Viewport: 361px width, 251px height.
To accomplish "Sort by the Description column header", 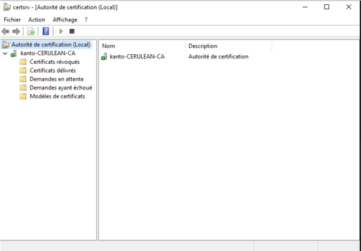I will coord(229,46).
